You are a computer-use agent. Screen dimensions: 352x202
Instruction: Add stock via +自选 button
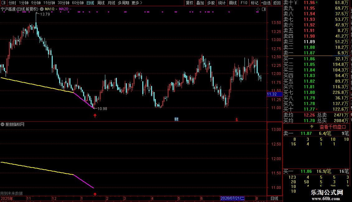pyautogui.click(x=266, y=3)
